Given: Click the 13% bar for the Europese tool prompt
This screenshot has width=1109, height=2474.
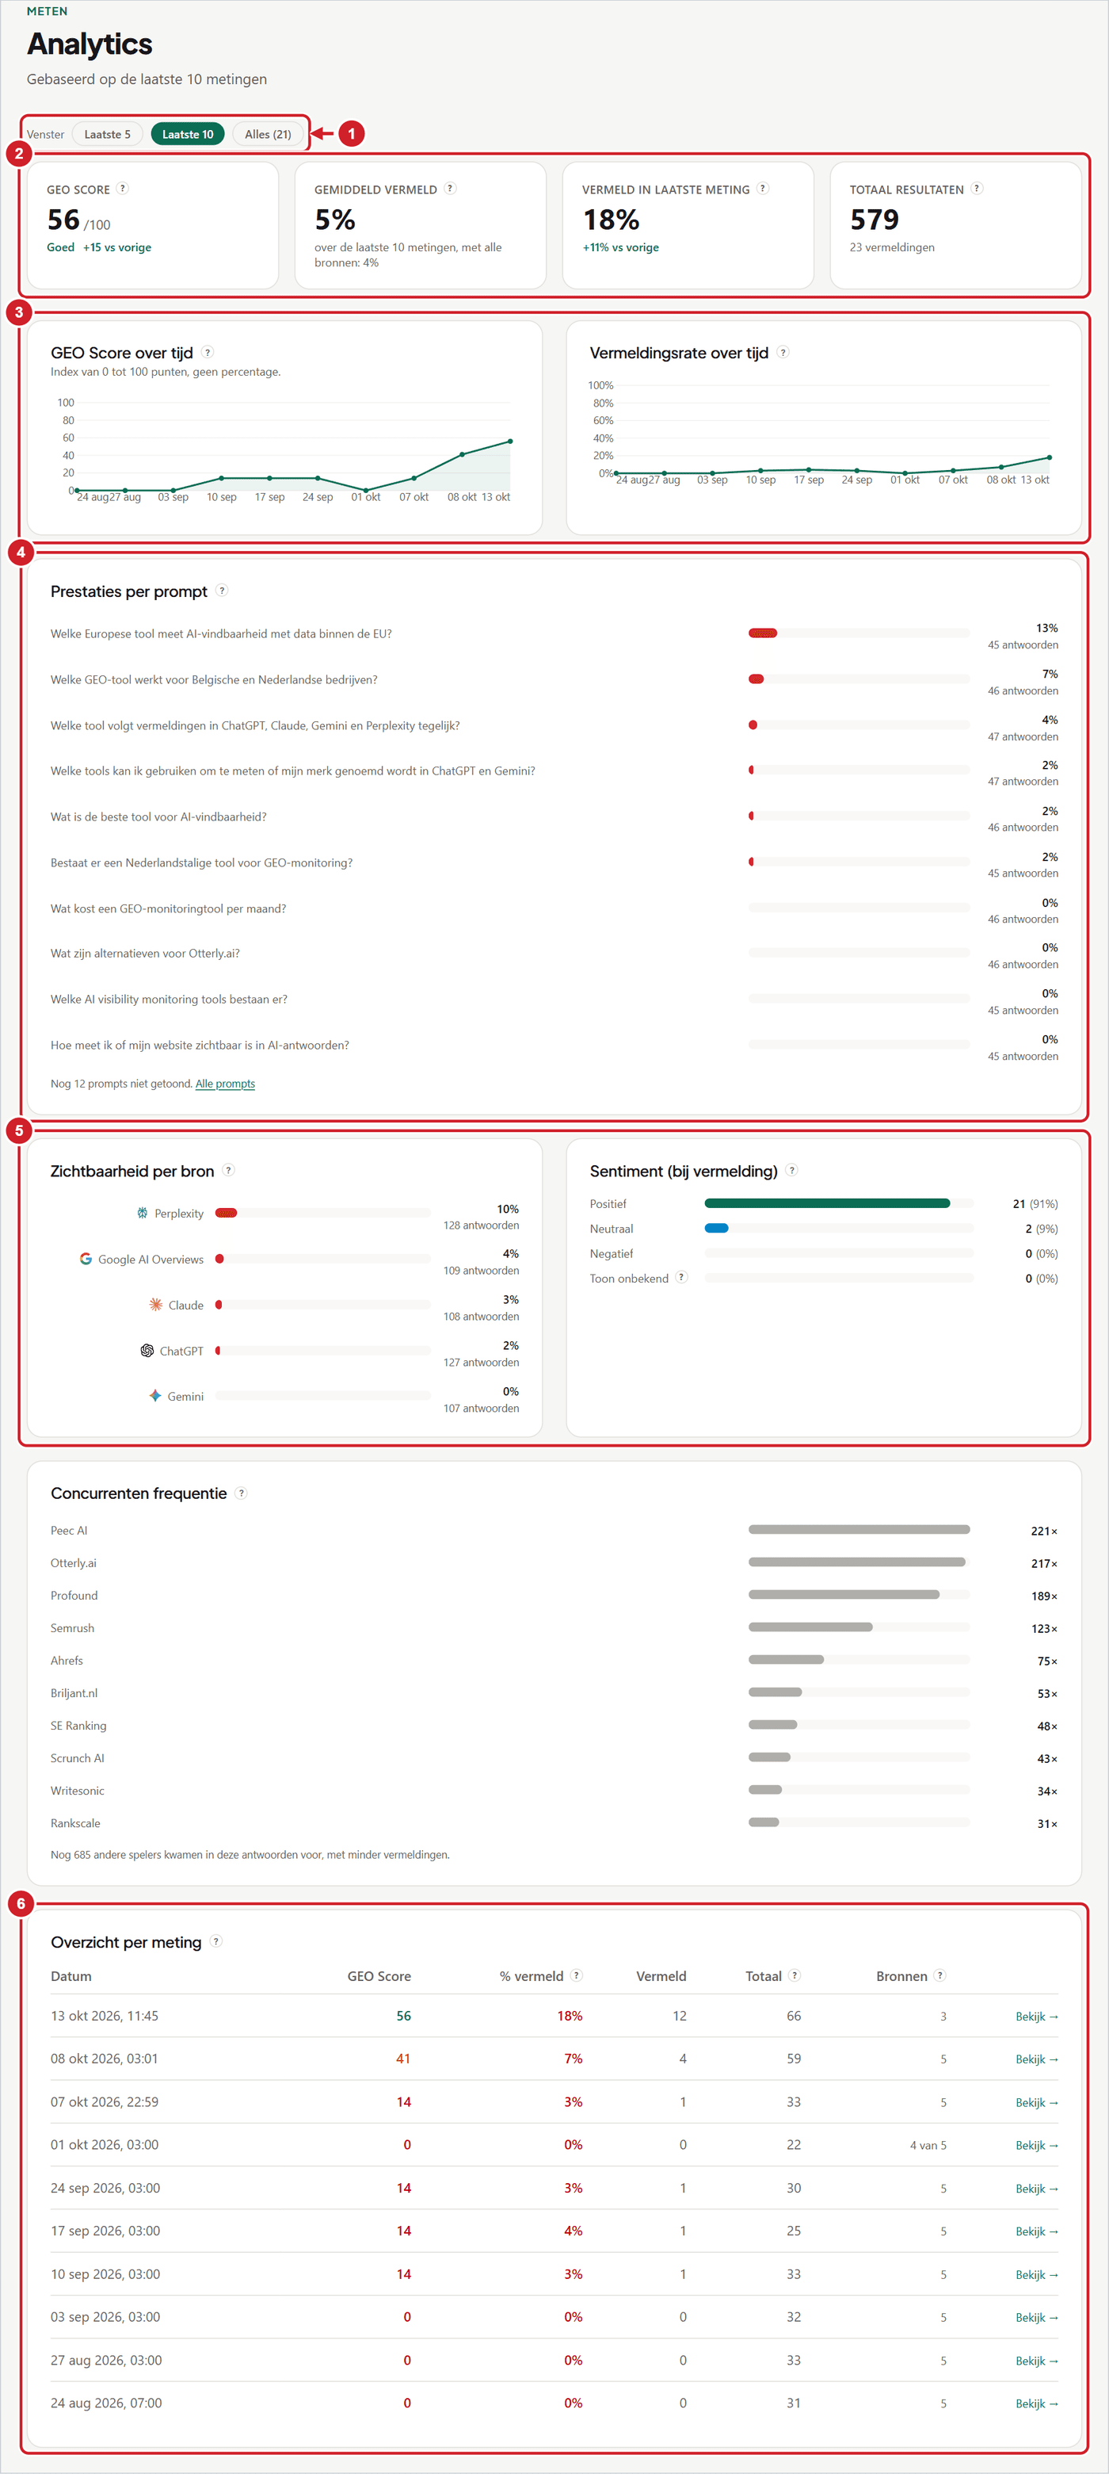Looking at the screenshot, I should [x=763, y=633].
